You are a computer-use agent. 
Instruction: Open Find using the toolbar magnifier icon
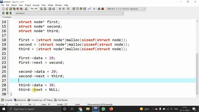[x=41, y=9]
